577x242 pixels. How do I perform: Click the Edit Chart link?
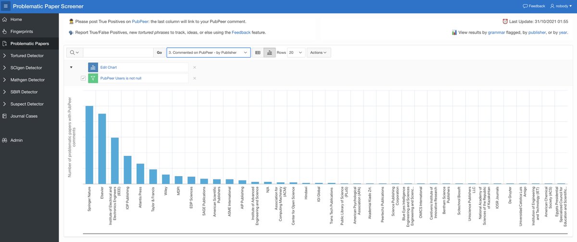(109, 67)
